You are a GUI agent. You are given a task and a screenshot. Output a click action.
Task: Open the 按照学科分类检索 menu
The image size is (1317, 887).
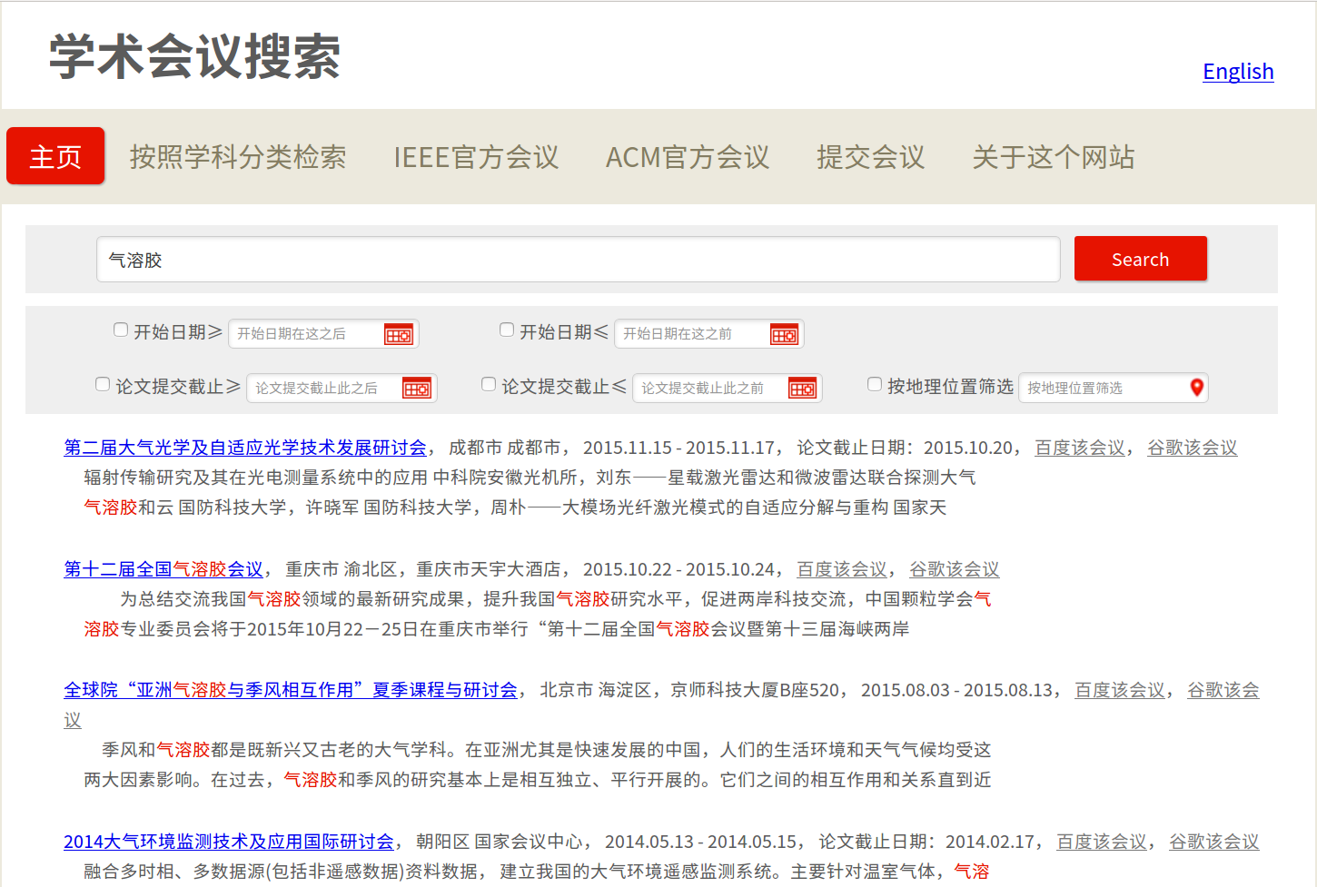[239, 156]
